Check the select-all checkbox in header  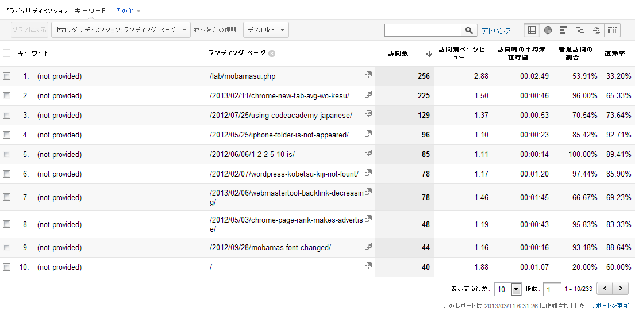[7, 53]
